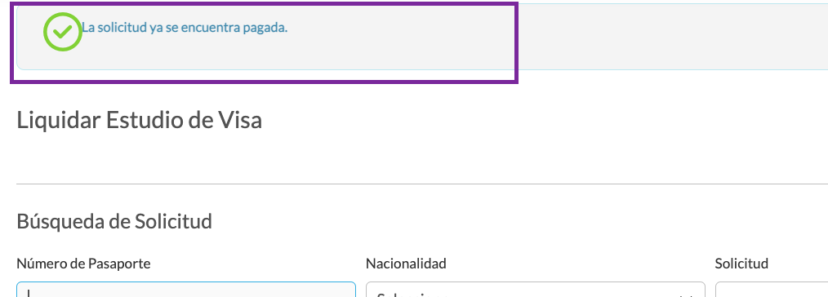Click the green checkmark success icon
Viewport: 828px width, 297px height.
pyautogui.click(x=62, y=32)
